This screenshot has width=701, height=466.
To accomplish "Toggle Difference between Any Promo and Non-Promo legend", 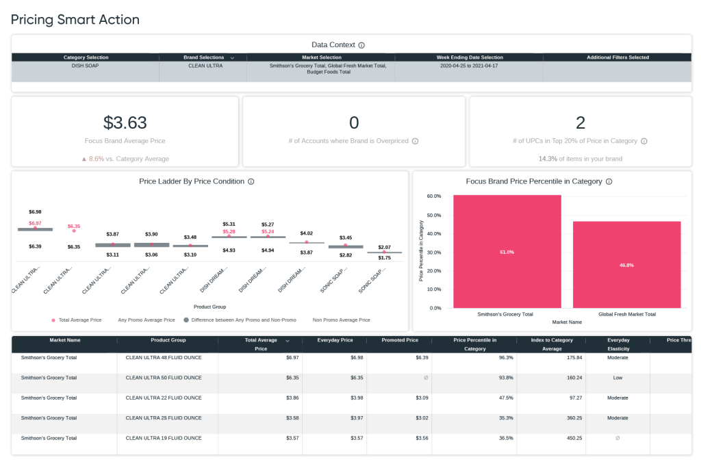I will point(240,320).
